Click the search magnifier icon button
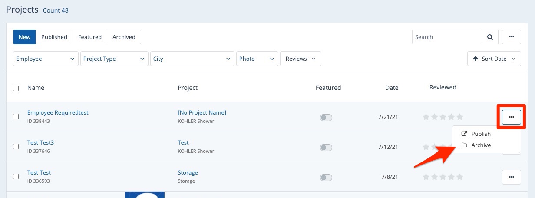 coord(490,37)
